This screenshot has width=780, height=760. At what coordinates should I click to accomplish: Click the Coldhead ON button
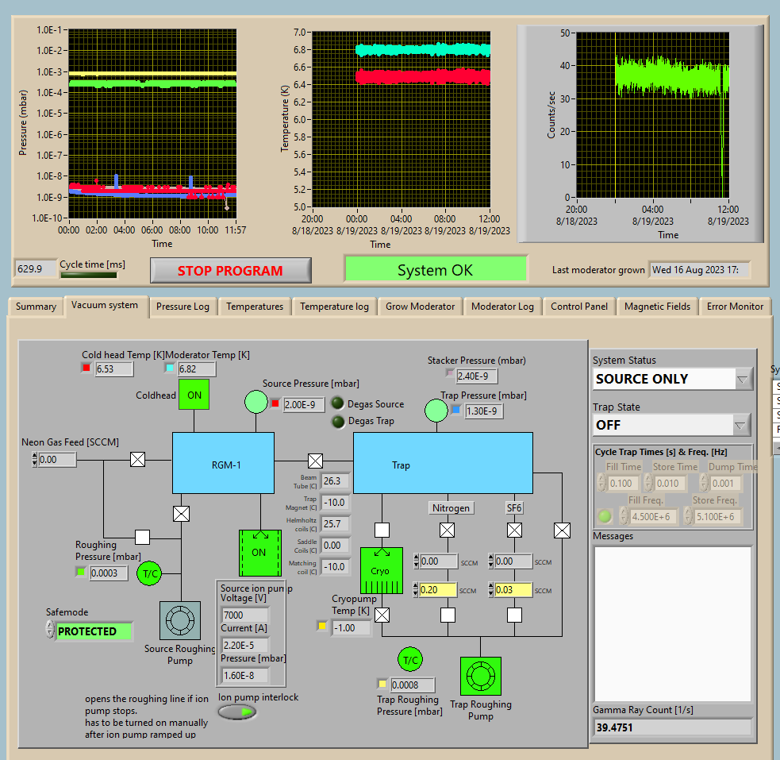click(x=194, y=395)
